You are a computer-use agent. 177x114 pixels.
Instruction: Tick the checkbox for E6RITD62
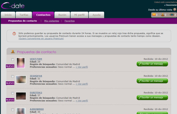click(12, 93)
